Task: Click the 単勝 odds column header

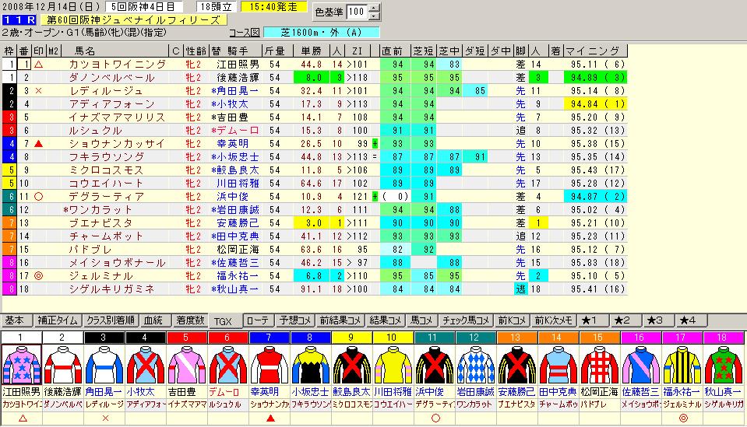Action: click(x=312, y=51)
